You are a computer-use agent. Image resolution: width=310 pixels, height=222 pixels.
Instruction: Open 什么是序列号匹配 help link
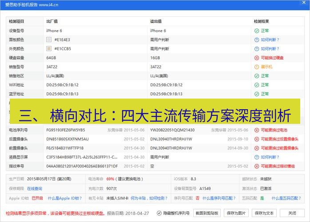tap(219, 198)
